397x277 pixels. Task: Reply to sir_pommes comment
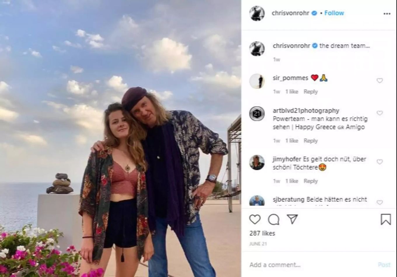pyautogui.click(x=310, y=92)
